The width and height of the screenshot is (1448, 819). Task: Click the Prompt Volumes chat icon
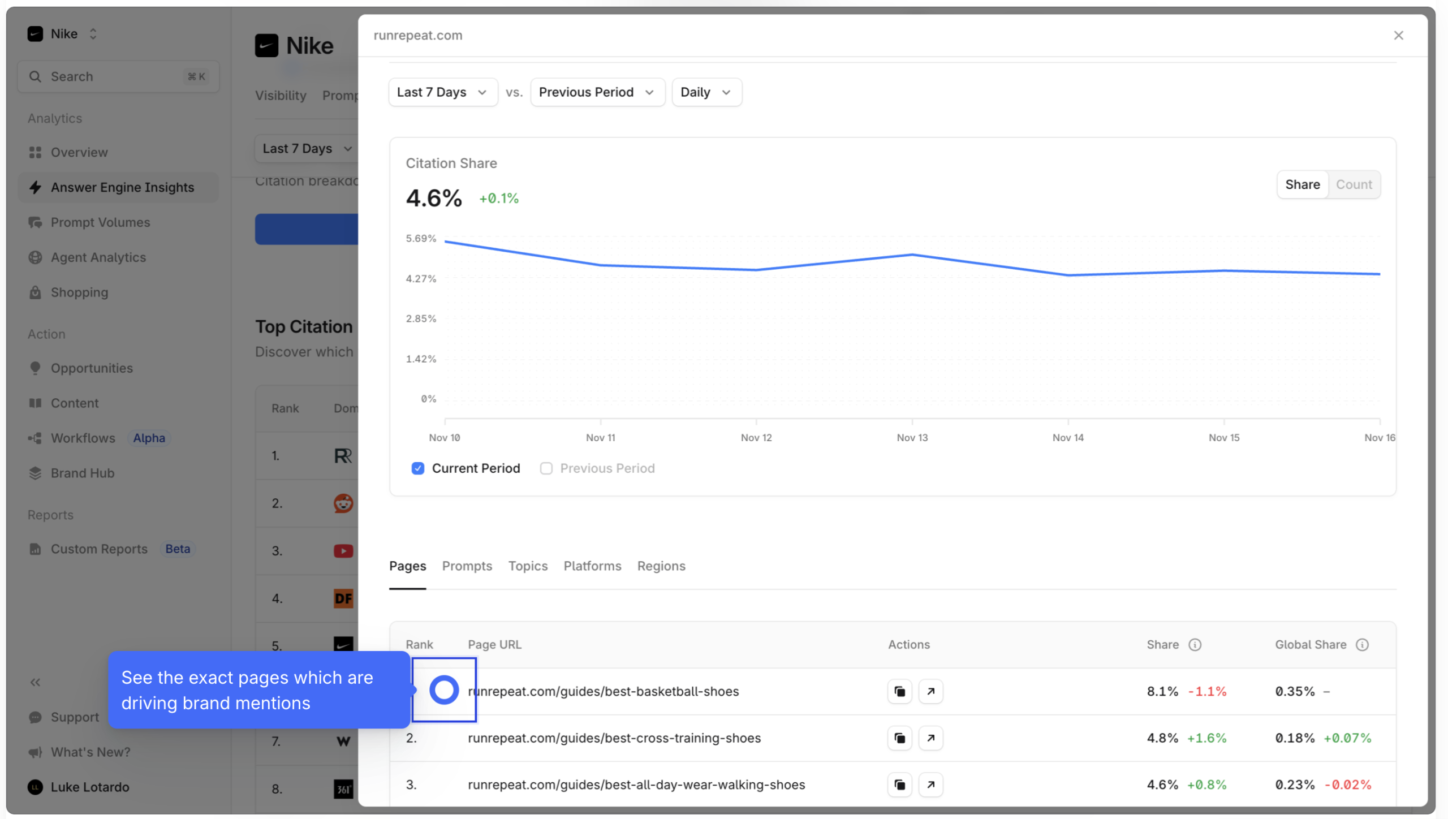coord(35,222)
